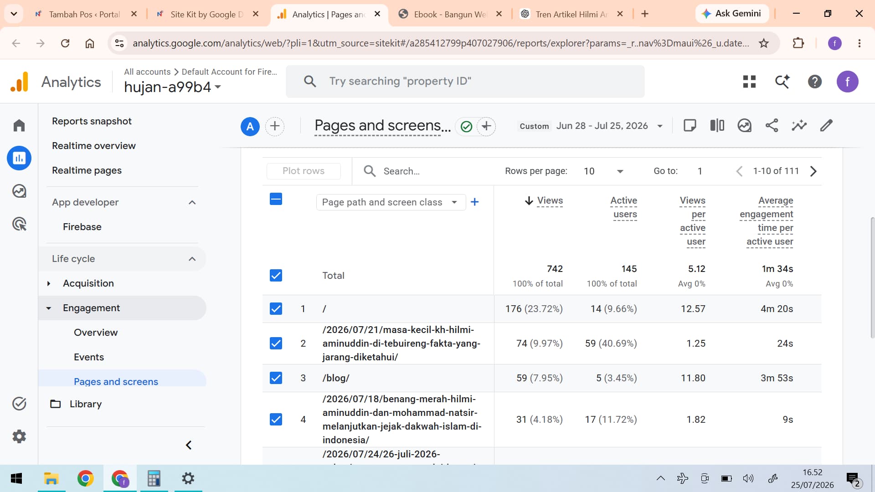Uncheck the checkbox for row 1 "/"
This screenshot has height=492, width=875.
coord(276,309)
